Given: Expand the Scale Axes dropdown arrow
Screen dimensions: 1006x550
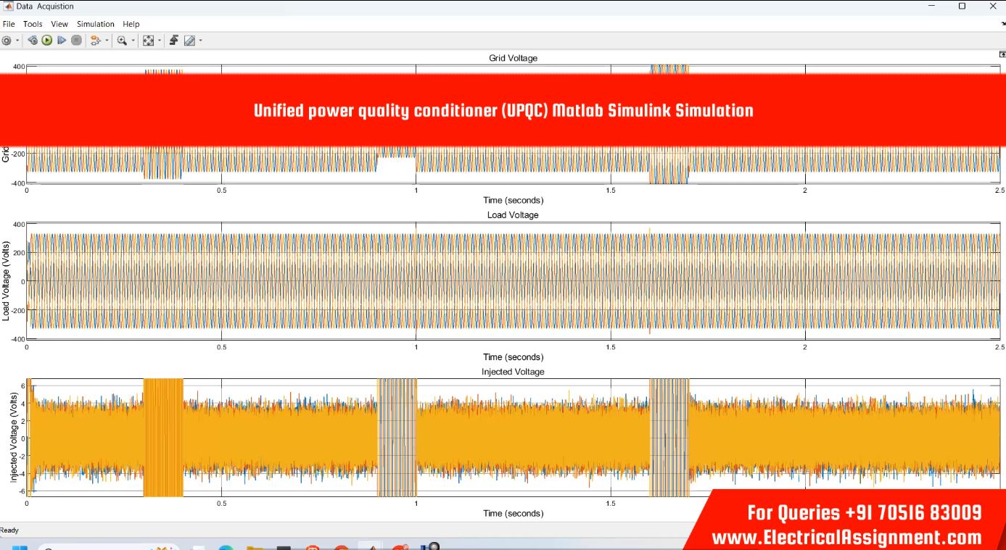Looking at the screenshot, I should point(159,41).
